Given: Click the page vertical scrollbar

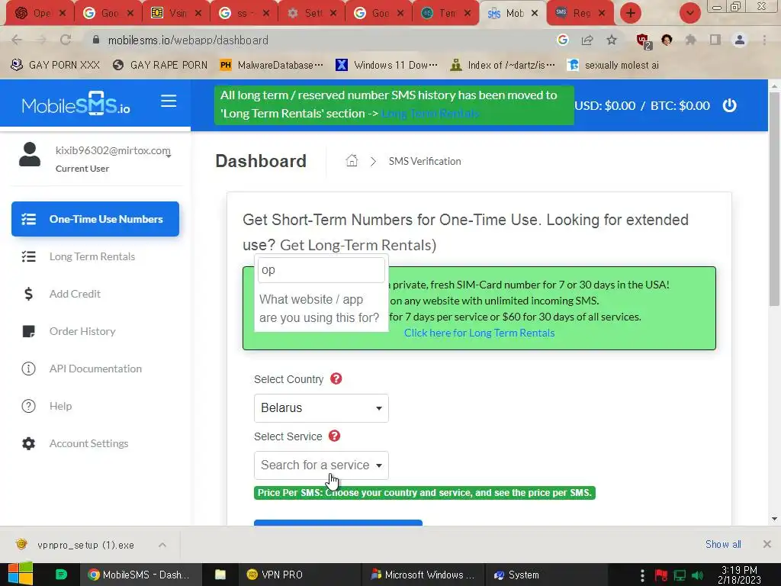Looking at the screenshot, I should point(774,199).
